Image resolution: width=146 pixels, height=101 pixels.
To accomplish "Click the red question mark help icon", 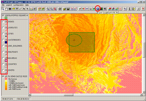I will coord(143,9).
